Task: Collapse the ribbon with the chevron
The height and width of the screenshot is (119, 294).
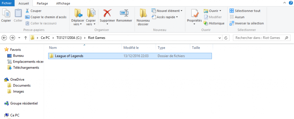Action: point(285,3)
